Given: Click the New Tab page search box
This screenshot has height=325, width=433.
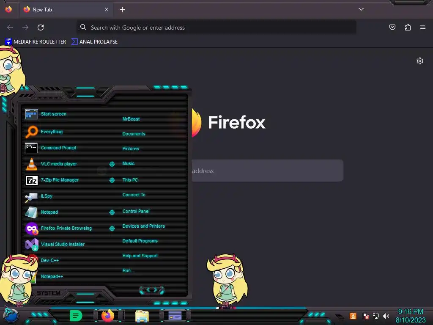Looking at the screenshot, I should tap(267, 171).
